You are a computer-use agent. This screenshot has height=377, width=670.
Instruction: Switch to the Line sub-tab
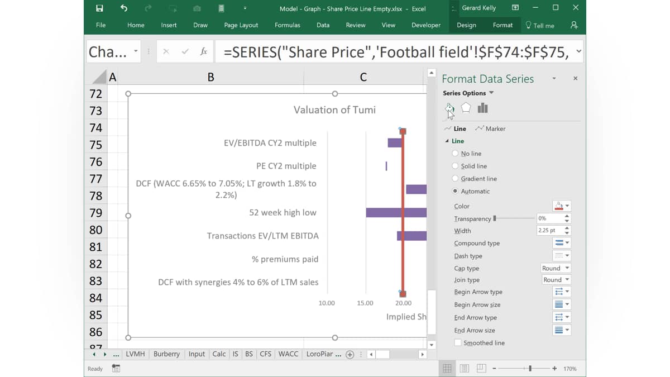click(456, 128)
